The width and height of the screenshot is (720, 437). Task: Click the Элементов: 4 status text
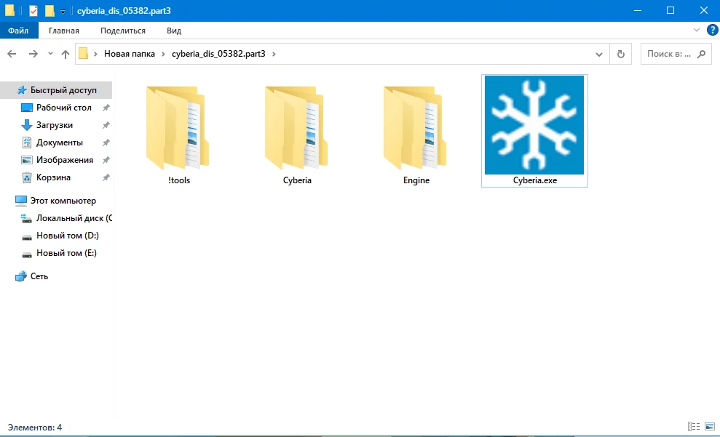point(34,428)
